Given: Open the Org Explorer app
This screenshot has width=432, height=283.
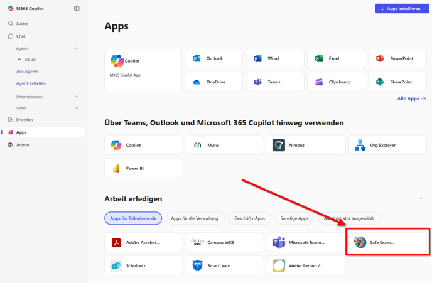Looking at the screenshot, I should (x=387, y=145).
